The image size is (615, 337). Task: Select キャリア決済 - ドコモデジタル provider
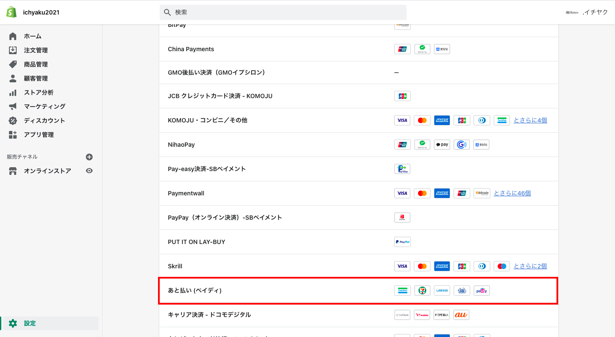coord(358,315)
